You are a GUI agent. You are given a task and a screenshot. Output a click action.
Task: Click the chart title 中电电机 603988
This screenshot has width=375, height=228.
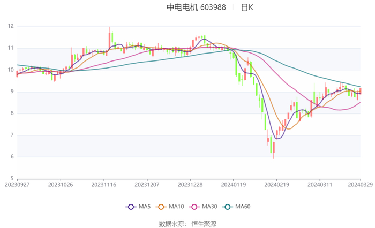(196, 7)
